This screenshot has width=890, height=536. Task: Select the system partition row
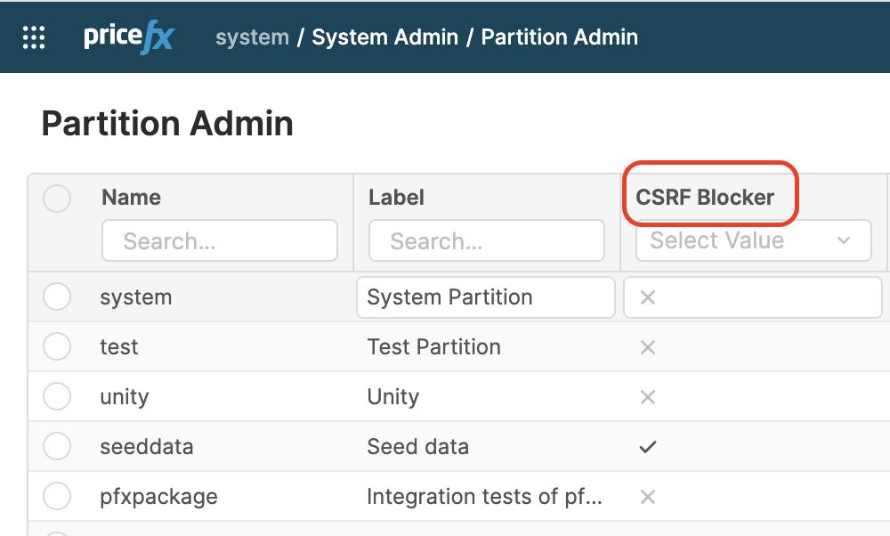point(57,296)
